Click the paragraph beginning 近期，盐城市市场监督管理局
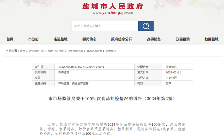Screen dimensions: 224x136 coord(112,129)
